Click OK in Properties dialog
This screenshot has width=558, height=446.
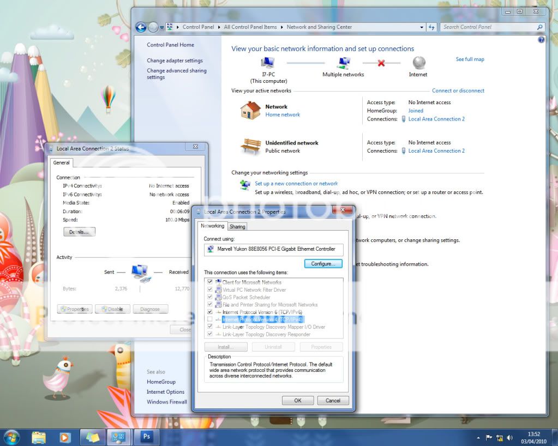pos(298,401)
